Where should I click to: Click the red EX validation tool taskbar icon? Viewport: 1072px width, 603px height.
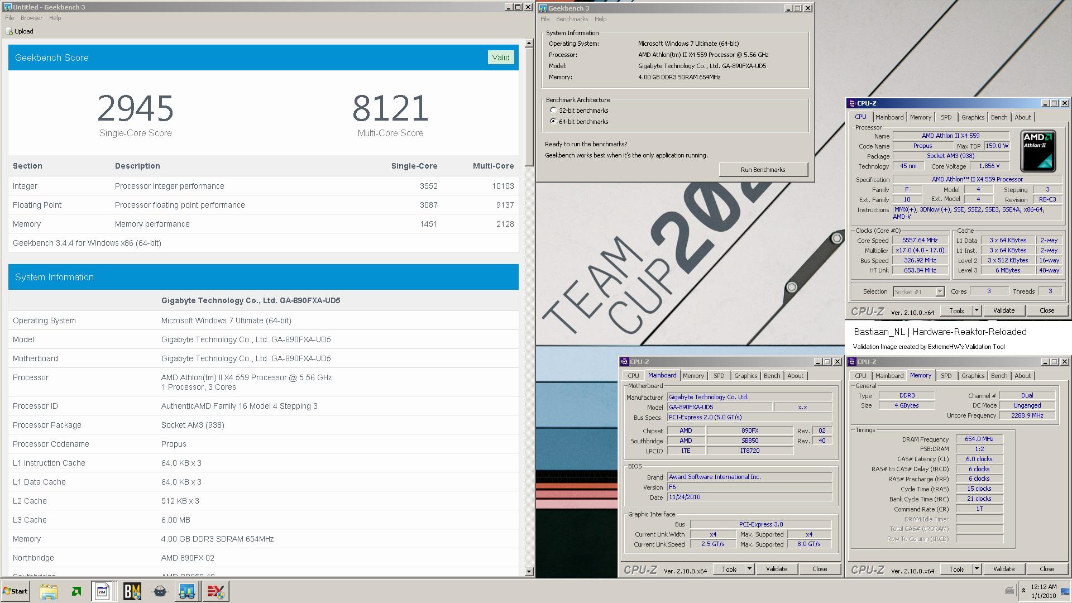pyautogui.click(x=216, y=591)
